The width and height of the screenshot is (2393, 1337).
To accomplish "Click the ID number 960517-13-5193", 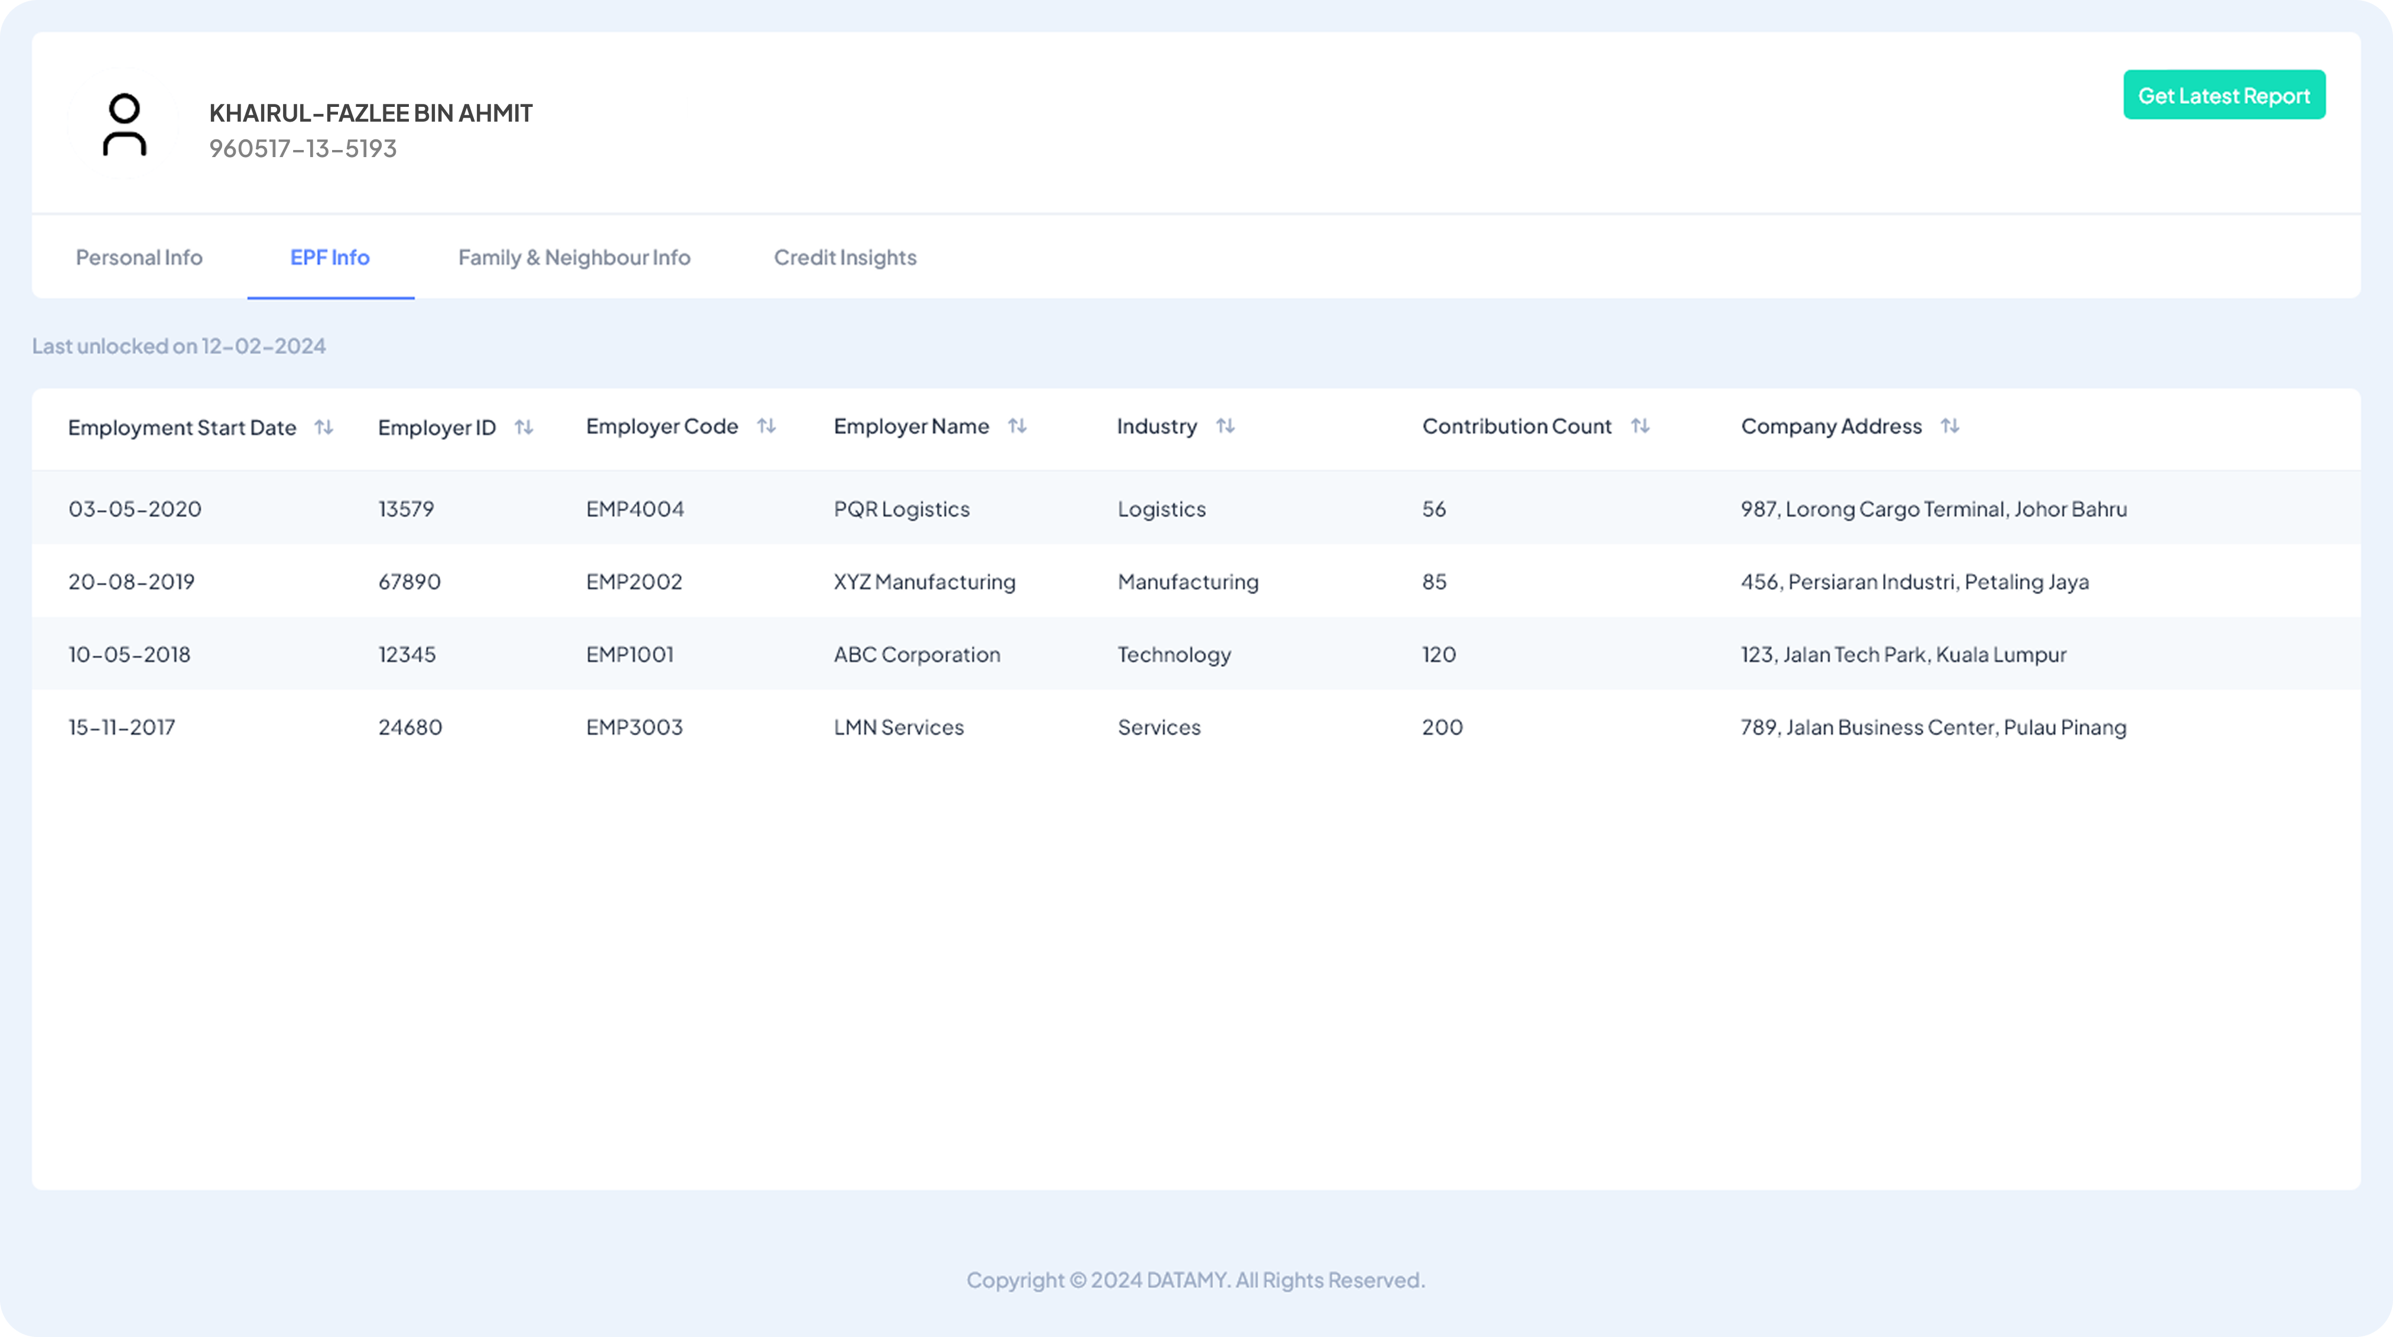I will 303,149.
